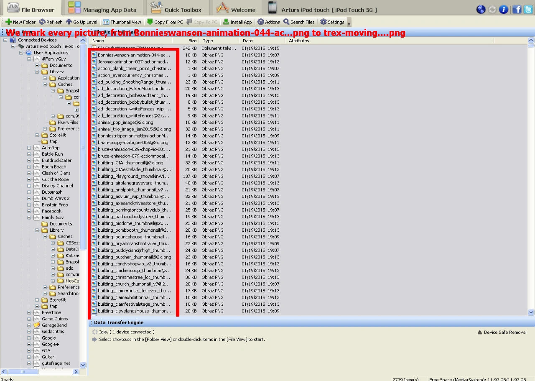The image size is (535, 381).
Task: Click the blue info icon
Action: click(504, 10)
